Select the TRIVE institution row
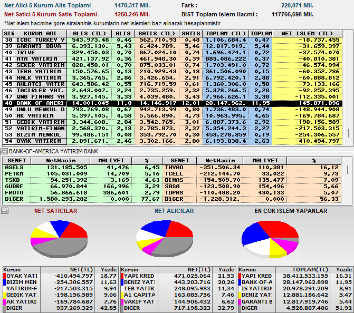 tap(173, 53)
